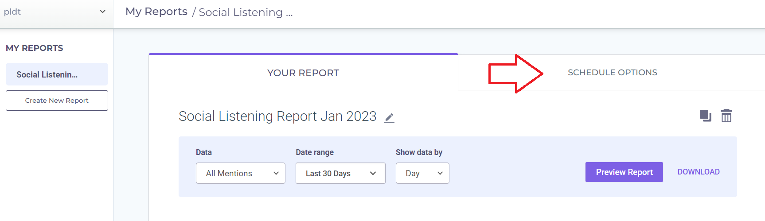Screen dimensions: 765x221
Task: Delete the report with trash icon
Action: click(726, 116)
